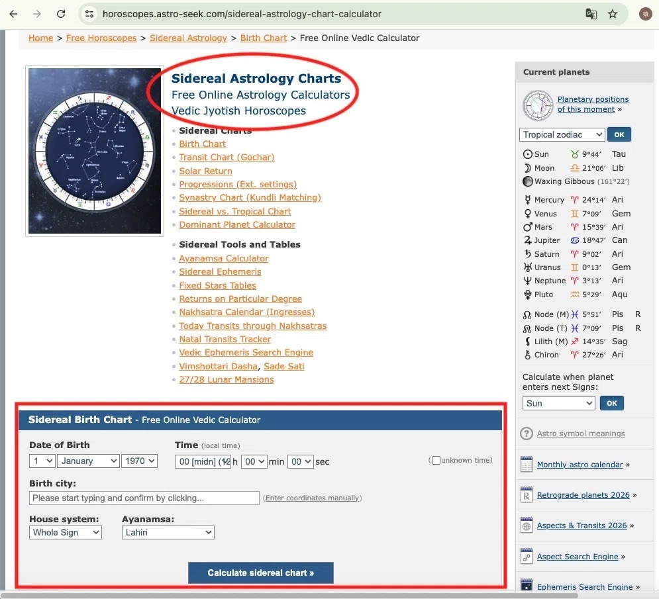Open the birth year 1970 dropdown
The image size is (659, 599).
(x=139, y=461)
